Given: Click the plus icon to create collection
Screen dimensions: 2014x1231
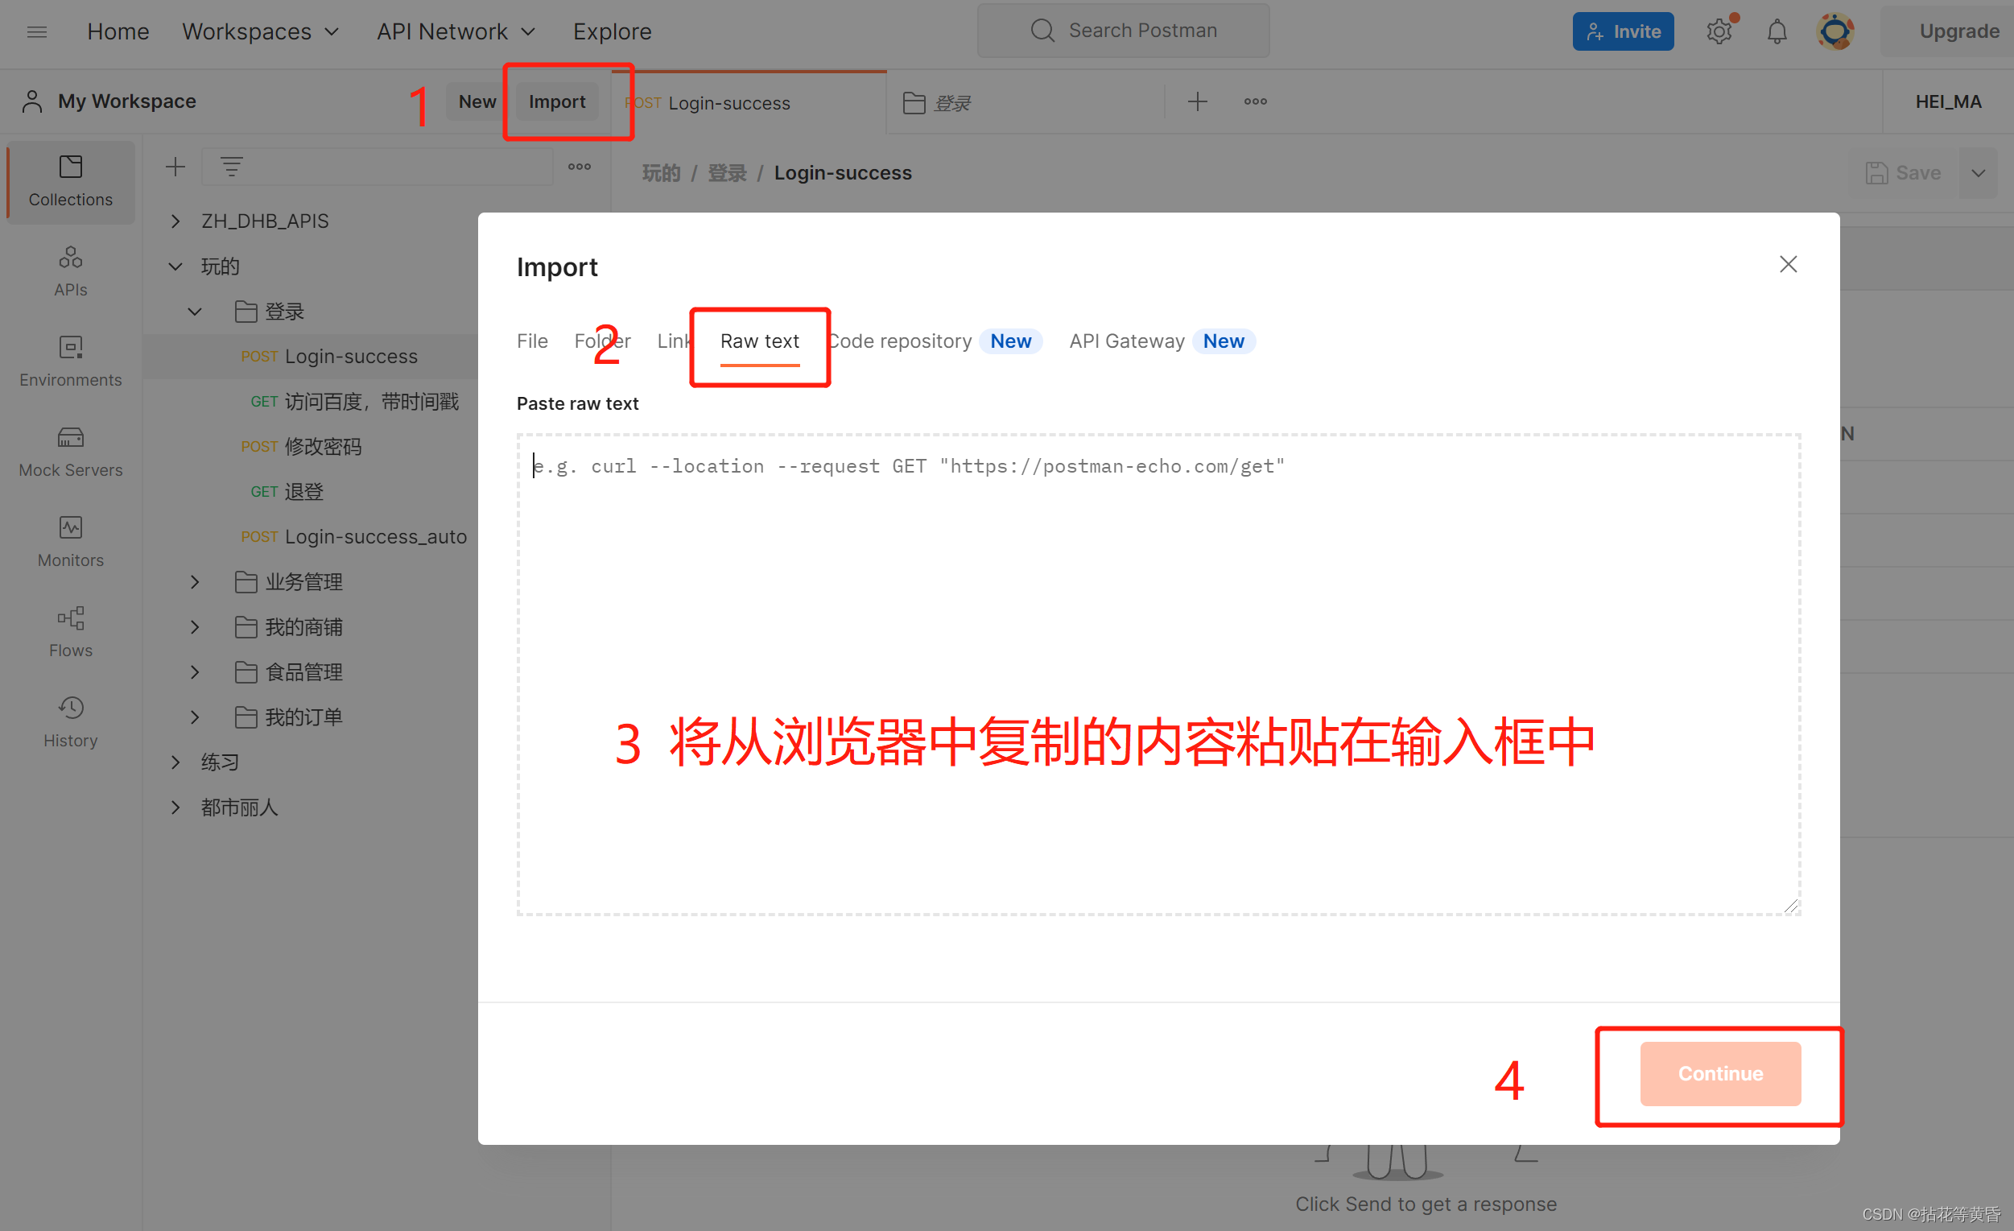Looking at the screenshot, I should 175,167.
